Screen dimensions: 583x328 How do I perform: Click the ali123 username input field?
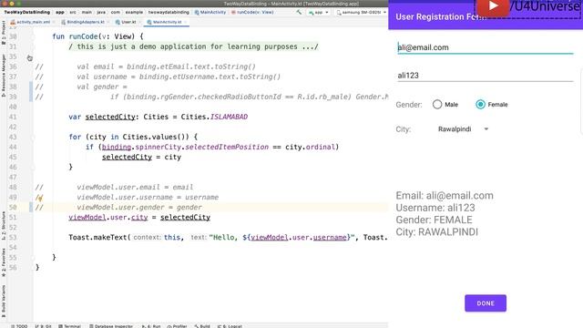486,76
